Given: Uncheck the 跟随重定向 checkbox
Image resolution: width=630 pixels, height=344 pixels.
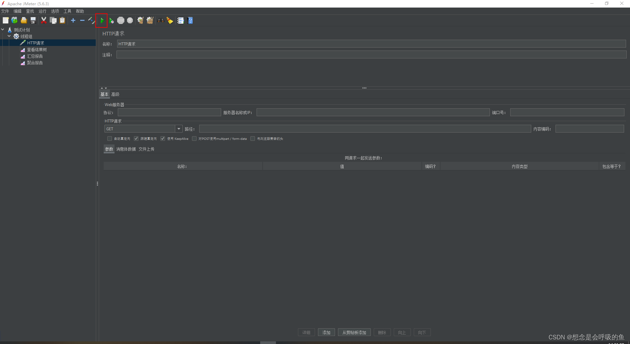Looking at the screenshot, I should [136, 139].
